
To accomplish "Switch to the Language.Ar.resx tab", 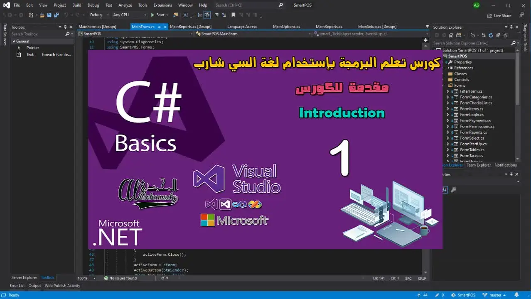I will click(x=242, y=27).
